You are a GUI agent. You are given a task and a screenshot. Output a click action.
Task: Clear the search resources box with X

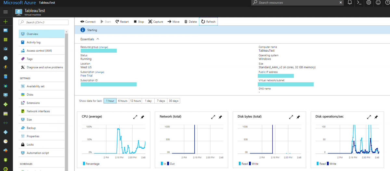click(341, 3)
